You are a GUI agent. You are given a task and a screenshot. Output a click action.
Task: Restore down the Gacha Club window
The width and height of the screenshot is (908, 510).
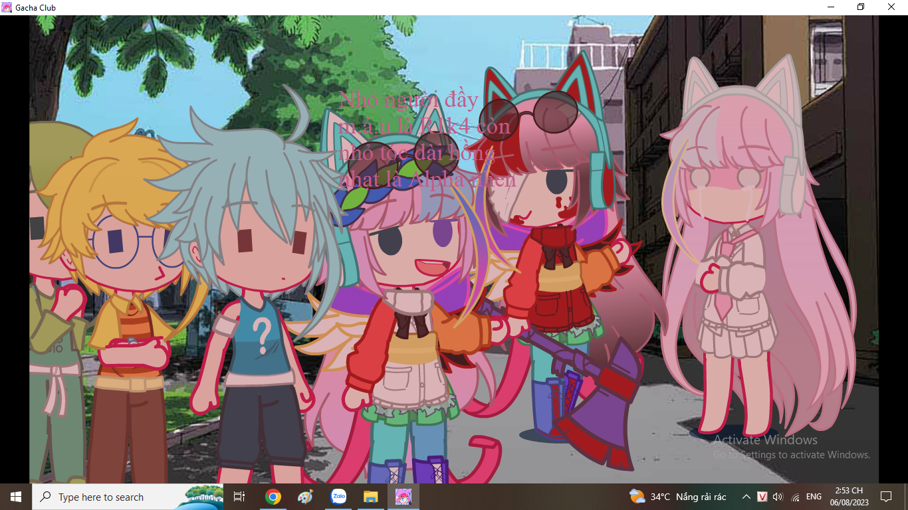coord(861,7)
